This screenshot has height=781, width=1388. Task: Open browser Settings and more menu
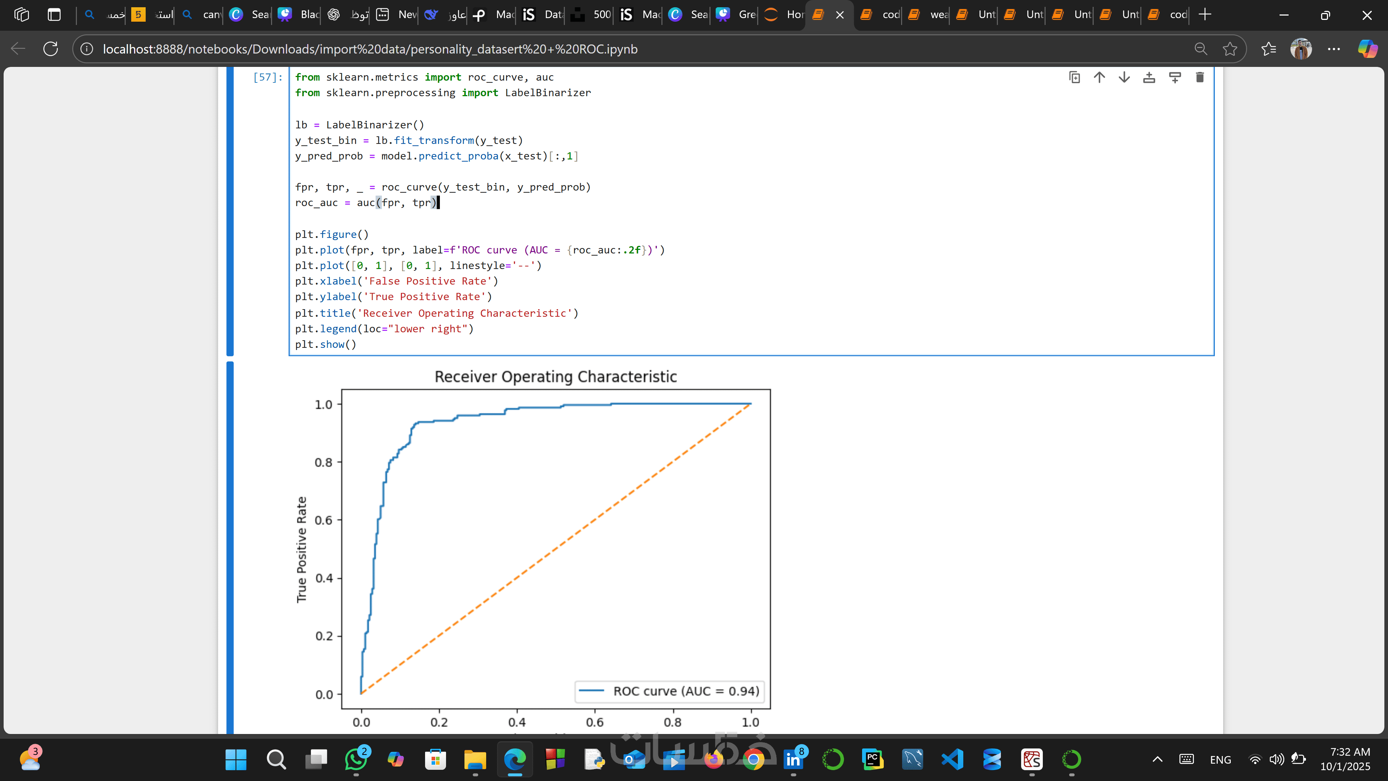(1333, 49)
